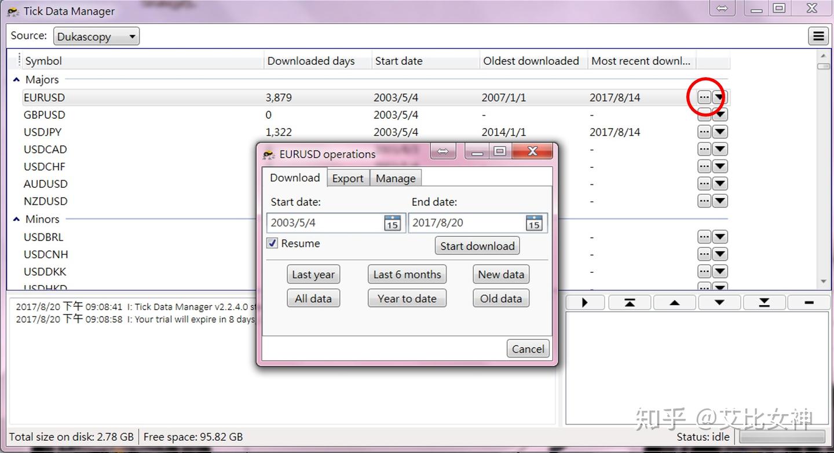Image resolution: width=834 pixels, height=453 pixels.
Task: Switch to the Download tab
Action: pos(295,178)
